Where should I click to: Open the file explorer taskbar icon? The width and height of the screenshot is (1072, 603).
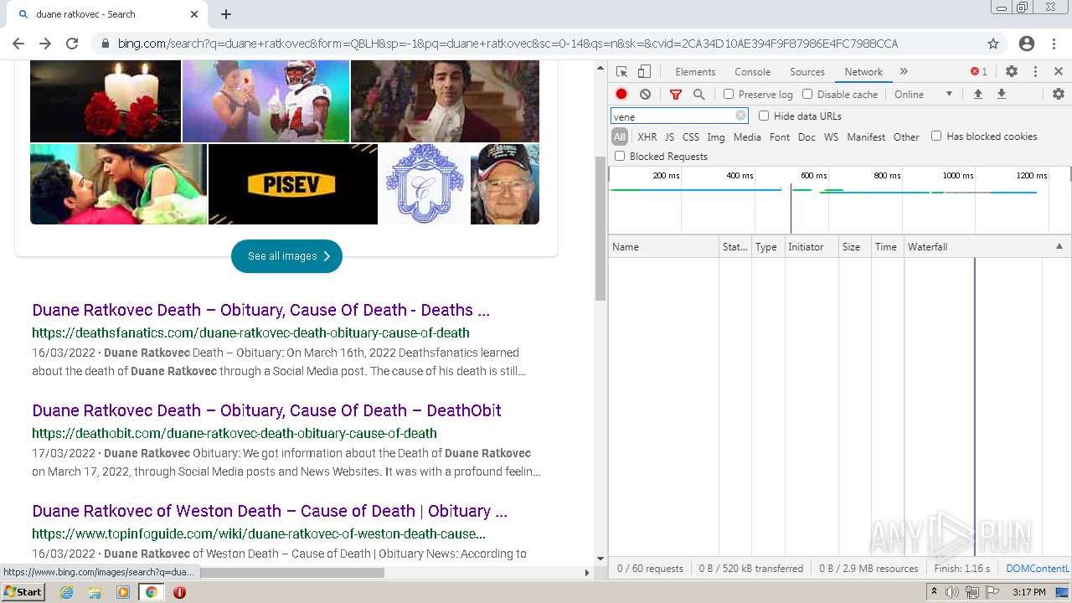click(95, 592)
